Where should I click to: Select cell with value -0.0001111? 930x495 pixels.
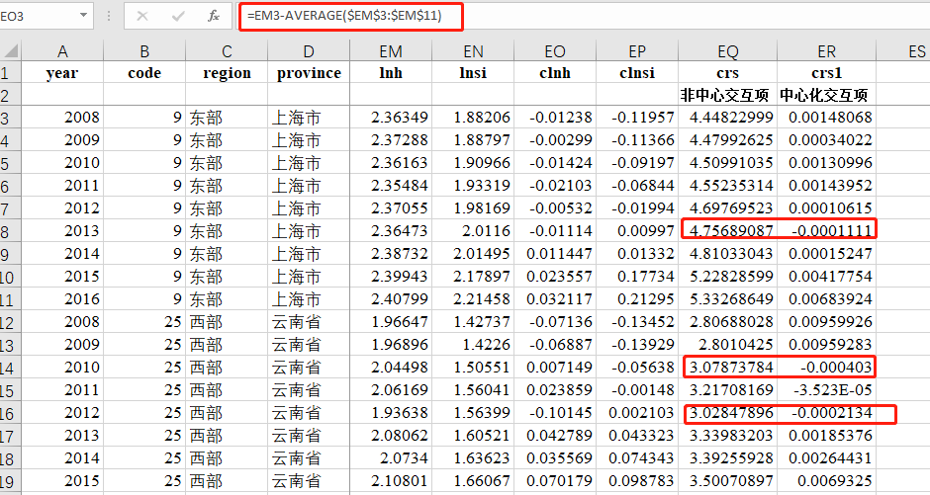826,231
